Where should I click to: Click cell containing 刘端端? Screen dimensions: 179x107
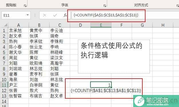[19, 69]
